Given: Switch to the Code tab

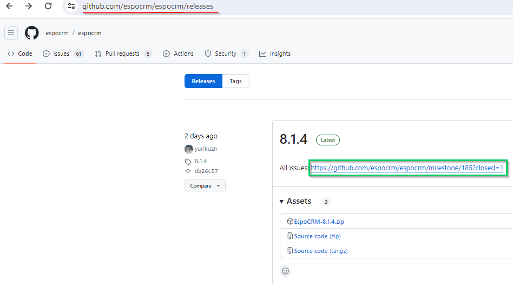Looking at the screenshot, I should point(20,54).
